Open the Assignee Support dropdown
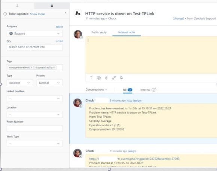Viewport: 217px width, 171px height. (x=34, y=34)
